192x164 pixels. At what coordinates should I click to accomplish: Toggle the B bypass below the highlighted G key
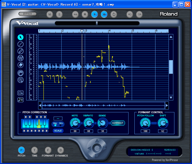point(39,131)
